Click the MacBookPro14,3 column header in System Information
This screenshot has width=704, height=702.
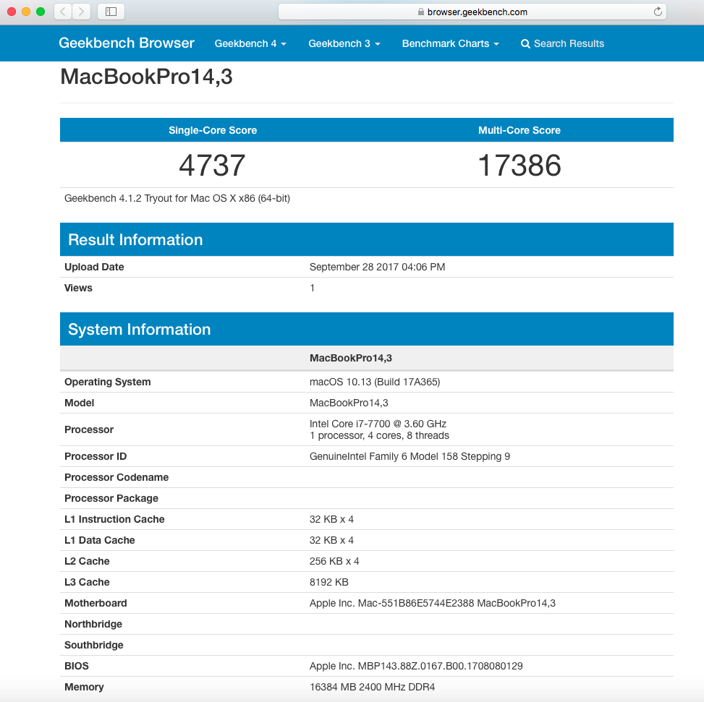pos(351,358)
